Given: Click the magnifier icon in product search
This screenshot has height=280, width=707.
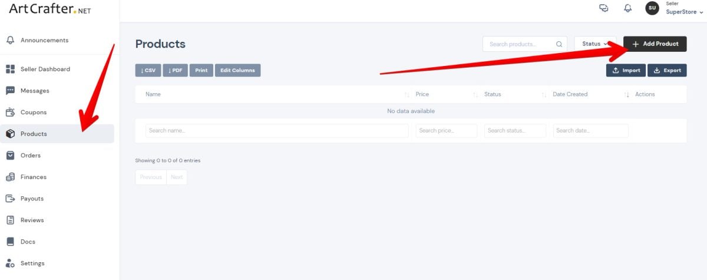Looking at the screenshot, I should [559, 44].
